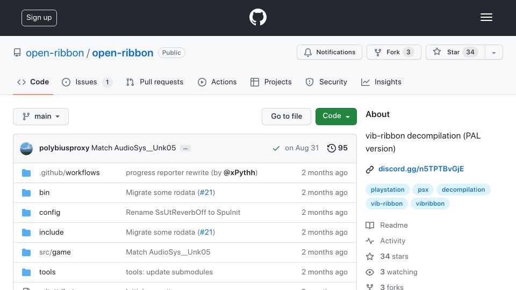Open the .github/workflows folder
The width and height of the screenshot is (516, 290).
coord(69,172)
